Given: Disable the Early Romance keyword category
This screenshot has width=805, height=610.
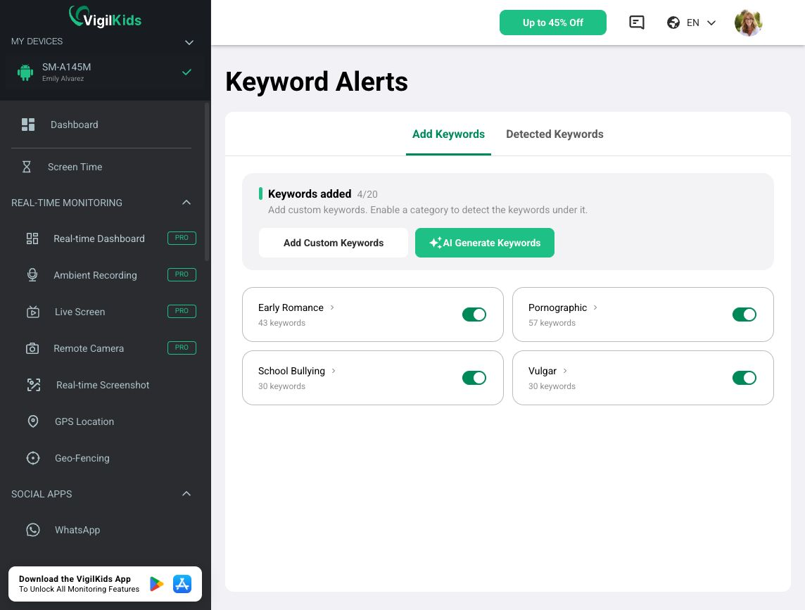Looking at the screenshot, I should click(x=474, y=314).
